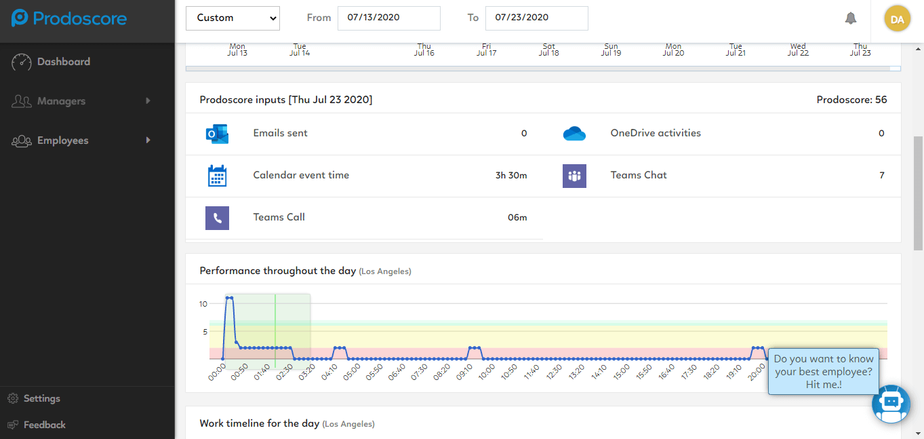Click the Prodoscore: 56 value
This screenshot has width=924, height=439.
click(x=851, y=100)
